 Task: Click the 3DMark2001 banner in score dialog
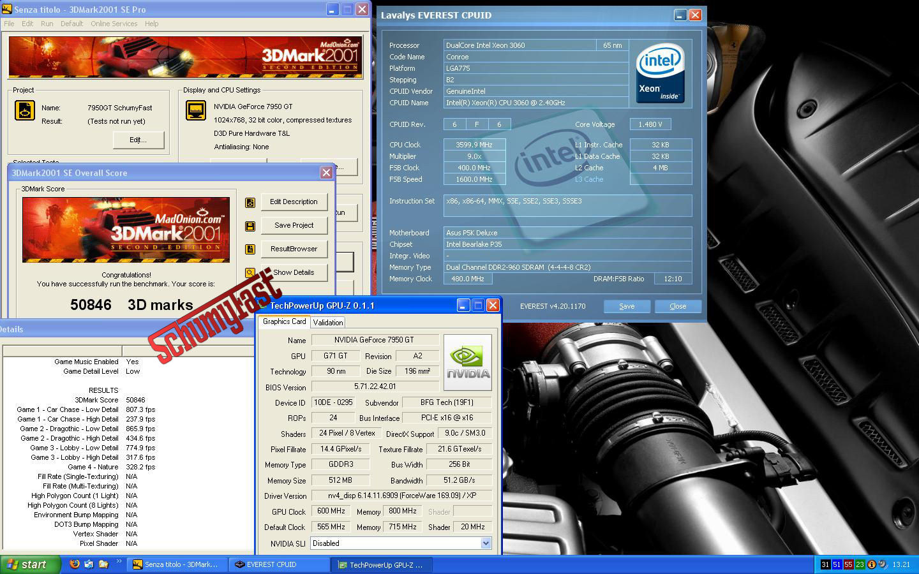point(126,230)
